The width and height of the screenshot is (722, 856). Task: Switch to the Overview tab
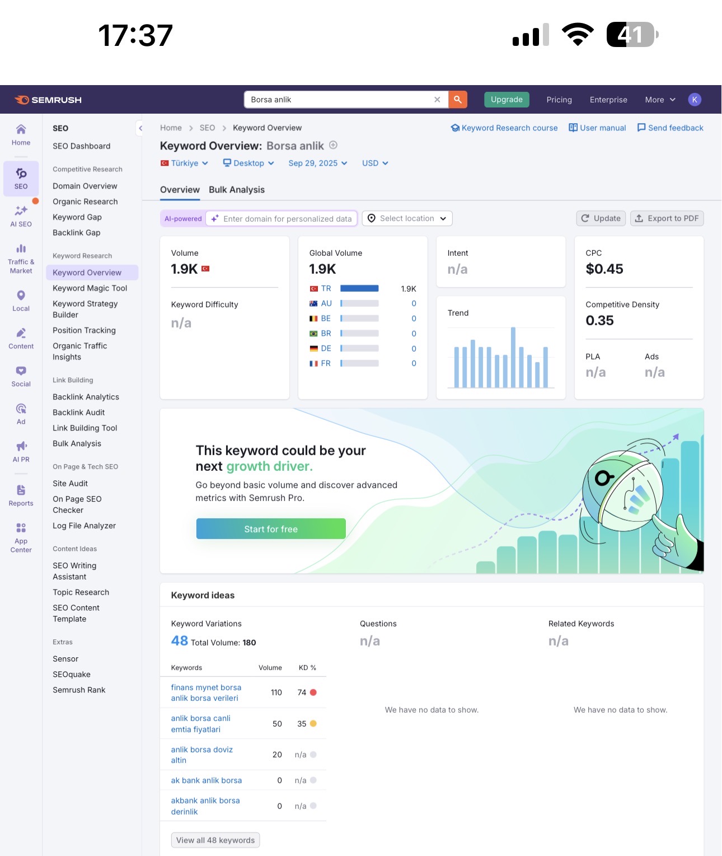coord(180,190)
